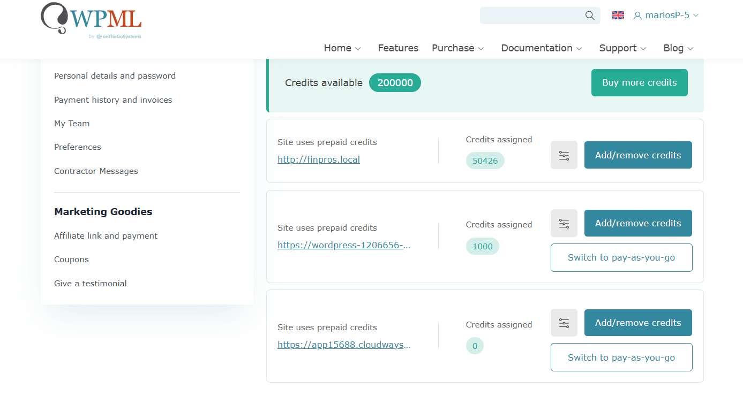Screen dimensions: 743x396
Task: Open Preferences in sidebar
Action: 78,147
